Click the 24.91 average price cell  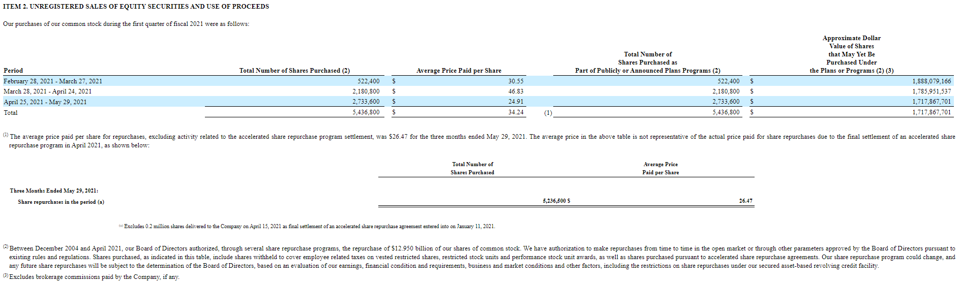[516, 102]
